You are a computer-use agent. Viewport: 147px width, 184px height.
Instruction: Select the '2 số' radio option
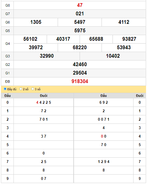point(21,89)
